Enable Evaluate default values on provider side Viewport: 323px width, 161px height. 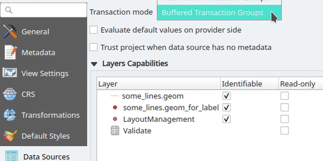pos(94,30)
